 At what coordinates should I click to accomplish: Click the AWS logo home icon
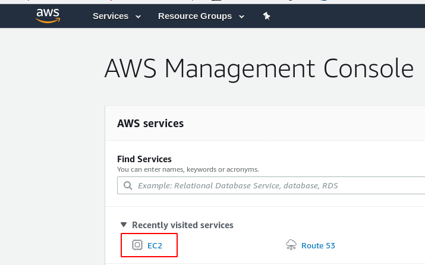pyautogui.click(x=48, y=15)
